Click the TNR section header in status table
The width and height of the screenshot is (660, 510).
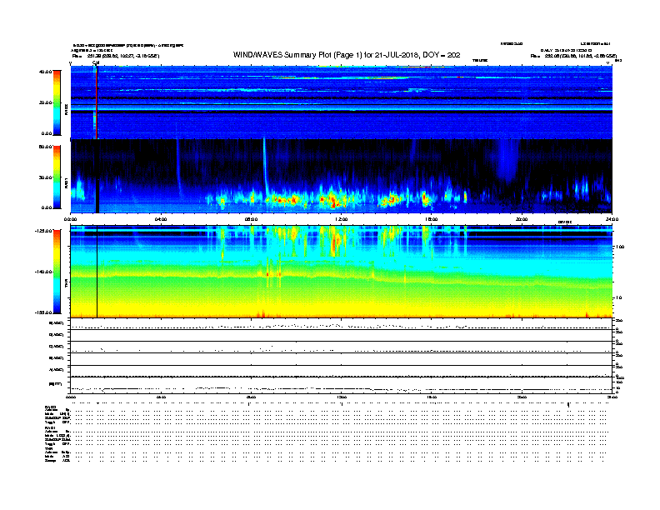pyautogui.click(x=48, y=448)
